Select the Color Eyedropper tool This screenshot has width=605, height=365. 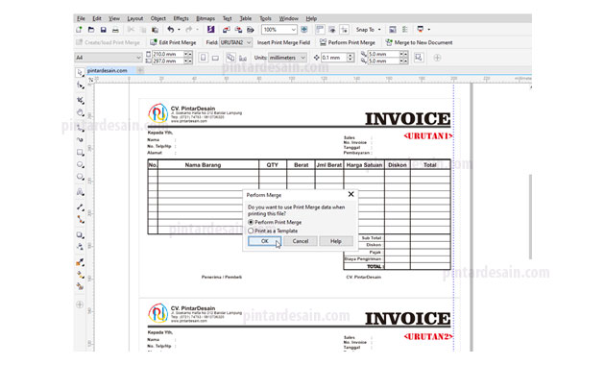pos(80,262)
